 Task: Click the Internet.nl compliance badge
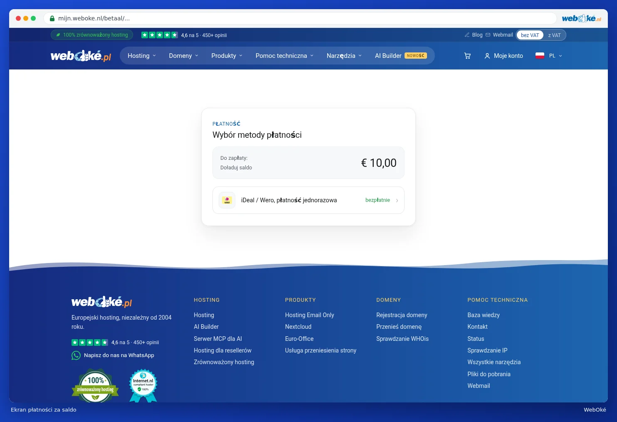(143, 385)
